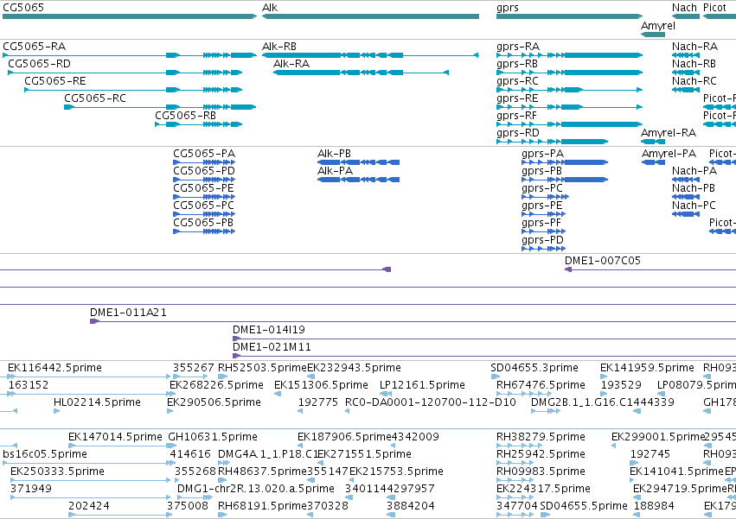
Task: Click EST EK250333.5prime
Action: (58, 472)
